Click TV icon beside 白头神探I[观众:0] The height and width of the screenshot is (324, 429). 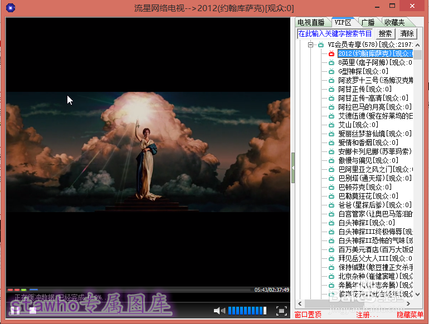[x=331, y=223]
